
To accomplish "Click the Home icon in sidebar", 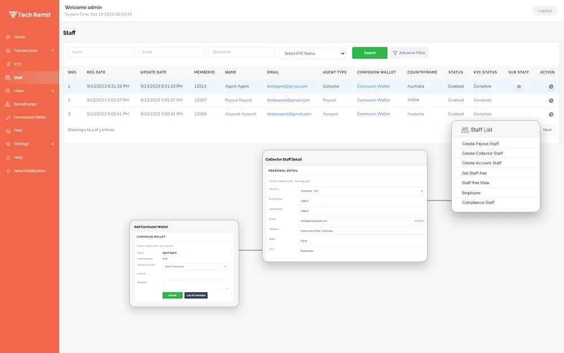I will 8,37.
